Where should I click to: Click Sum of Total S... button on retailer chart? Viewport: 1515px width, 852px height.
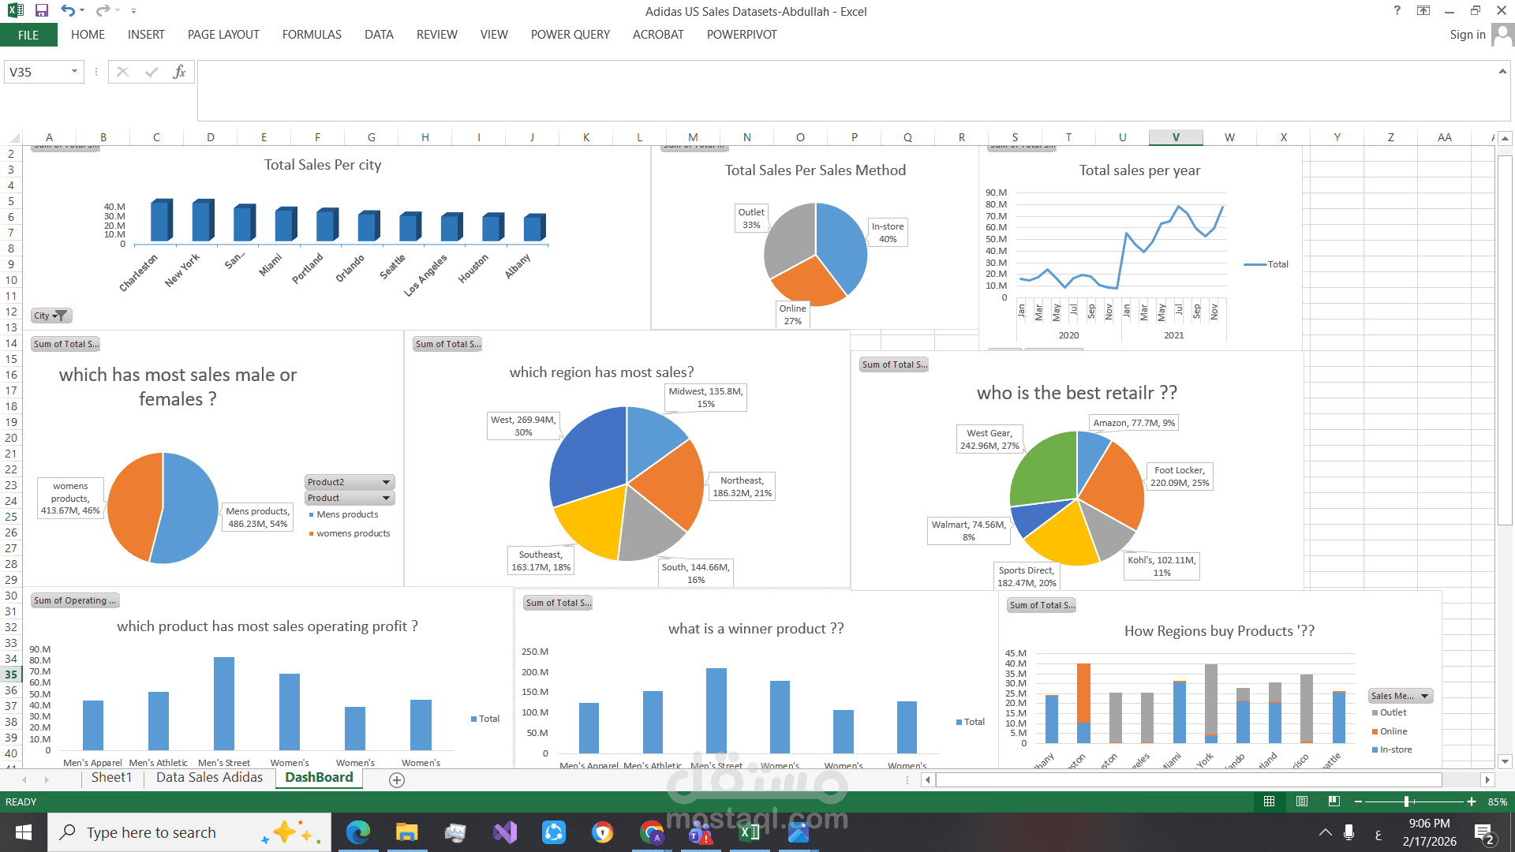(x=895, y=364)
